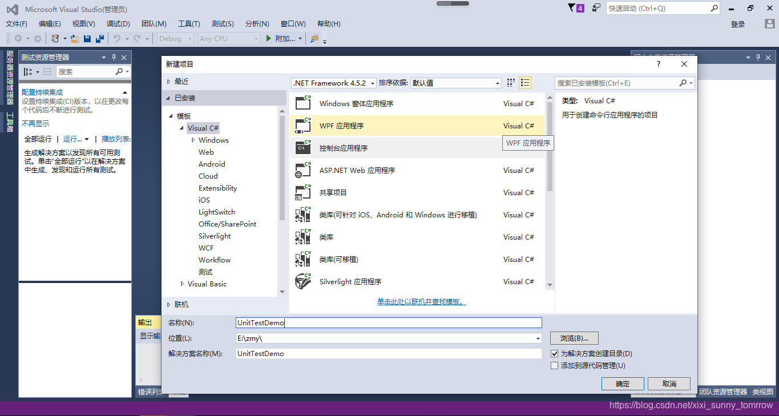Expand the Windows node under Visual C#
779x416 pixels.
(x=193, y=140)
